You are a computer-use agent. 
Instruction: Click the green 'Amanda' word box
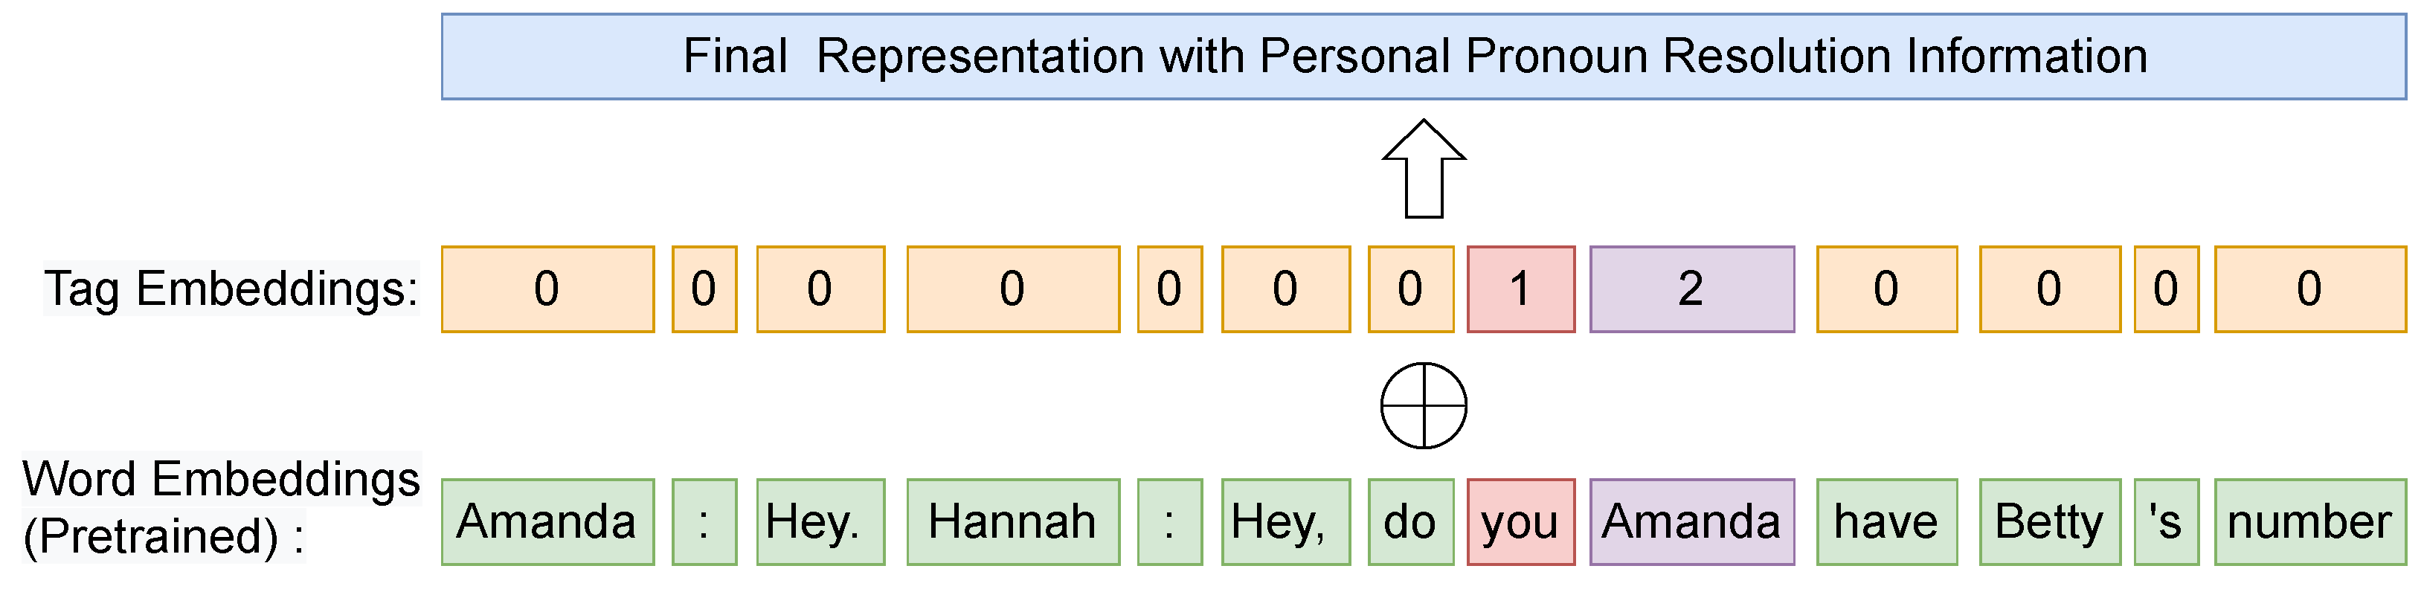coord(547,522)
